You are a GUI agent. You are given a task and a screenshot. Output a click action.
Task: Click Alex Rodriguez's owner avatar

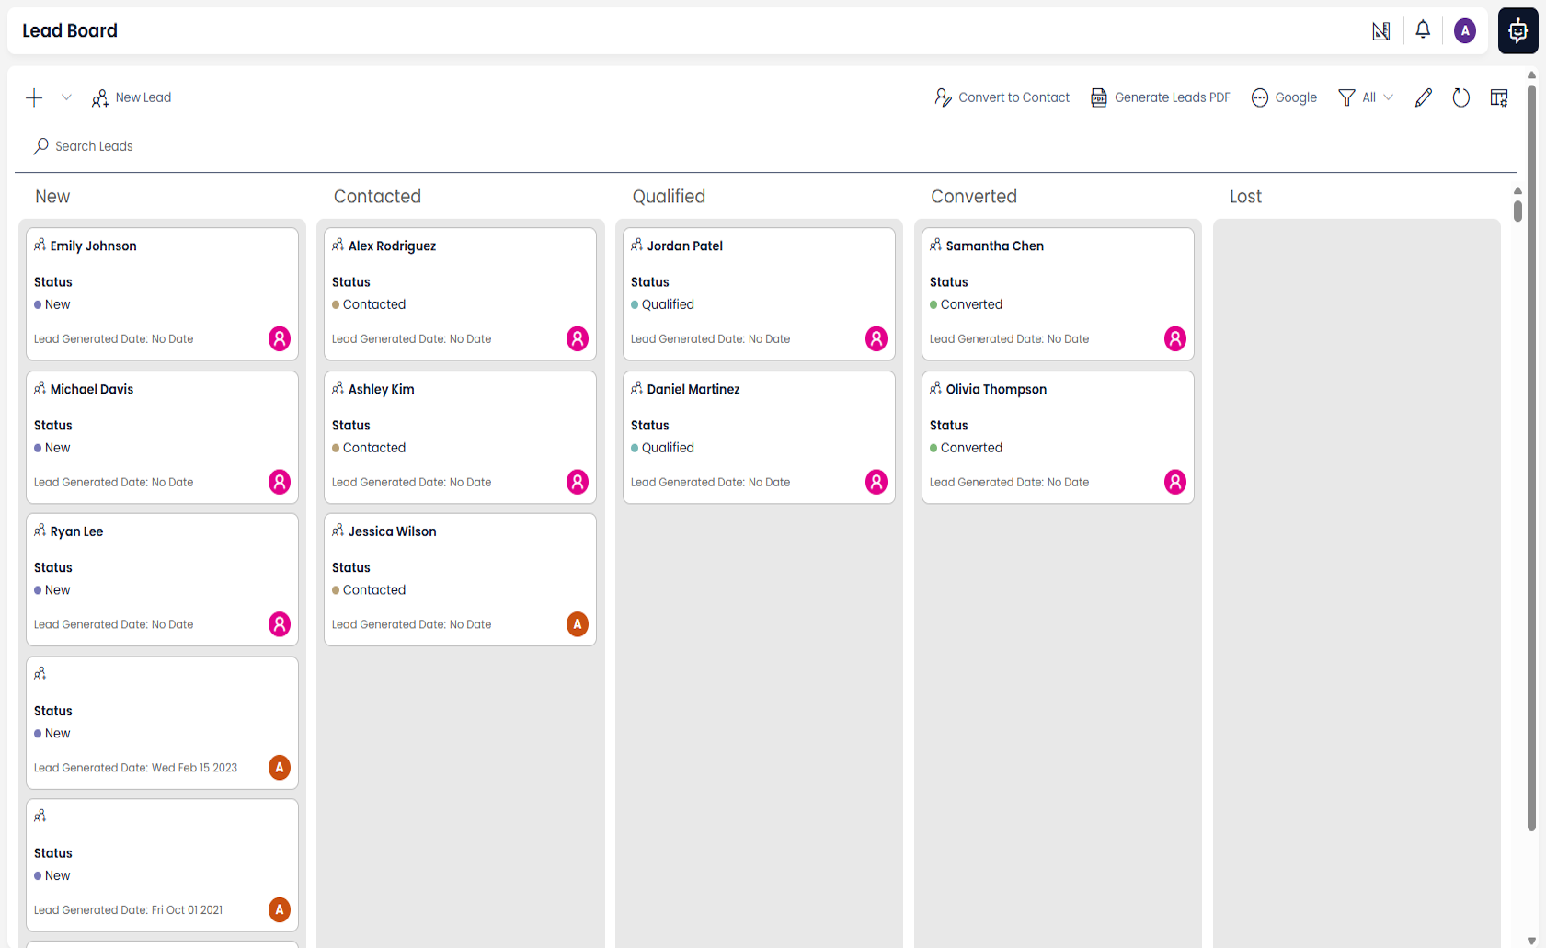[x=578, y=338]
